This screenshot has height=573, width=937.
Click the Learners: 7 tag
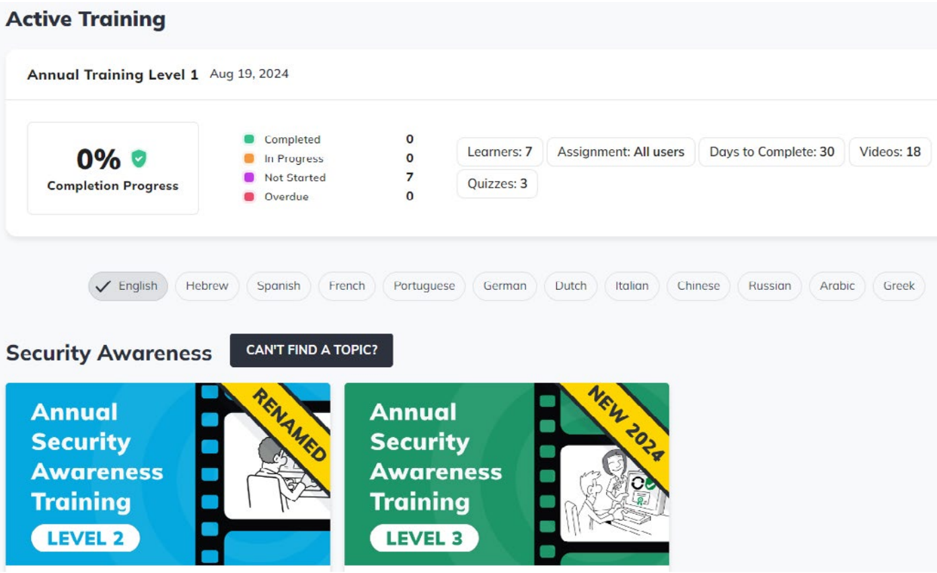pyautogui.click(x=500, y=152)
